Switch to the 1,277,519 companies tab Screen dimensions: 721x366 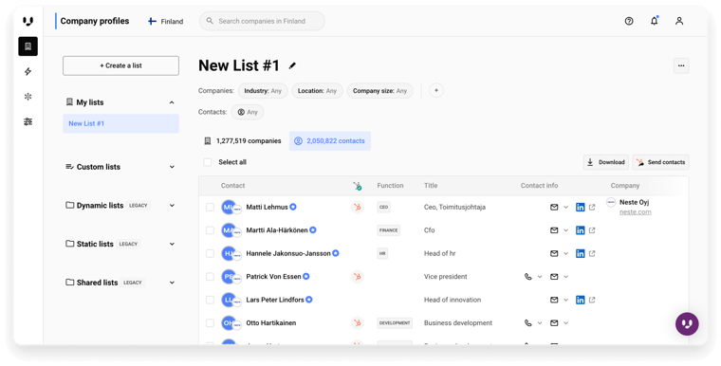242,141
